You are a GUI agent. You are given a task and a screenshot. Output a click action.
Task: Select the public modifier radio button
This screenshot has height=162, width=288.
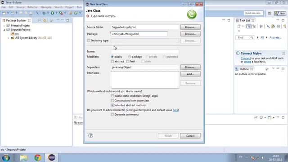(112, 57)
